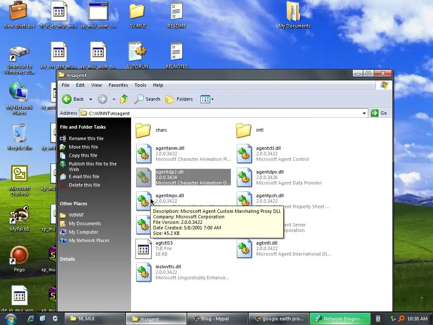Switch to Network Diagnostics taskbar button

pyautogui.click(x=340, y=319)
